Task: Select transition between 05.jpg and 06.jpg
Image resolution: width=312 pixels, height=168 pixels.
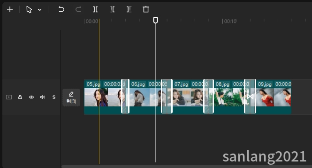Action: coord(125,96)
